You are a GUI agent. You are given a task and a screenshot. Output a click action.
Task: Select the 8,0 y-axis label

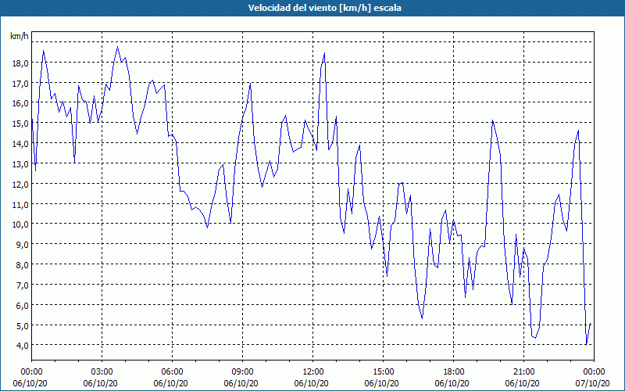[23, 265]
